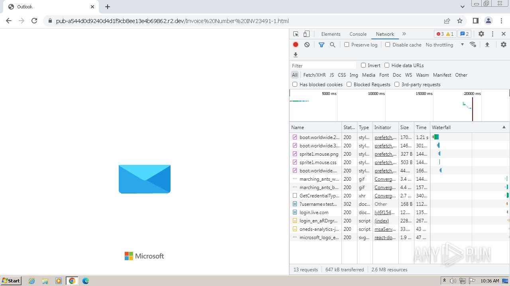Enable Preserve log checkbox
This screenshot has width=510, height=286.
pyautogui.click(x=347, y=44)
